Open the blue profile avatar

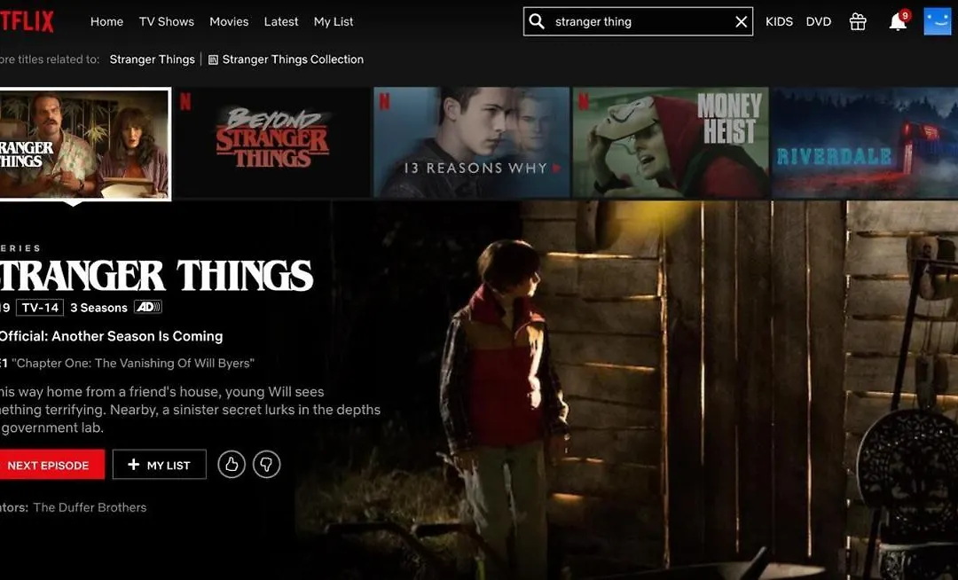coord(938,21)
